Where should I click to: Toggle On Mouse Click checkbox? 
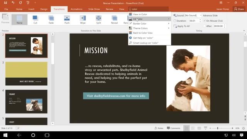205,20
